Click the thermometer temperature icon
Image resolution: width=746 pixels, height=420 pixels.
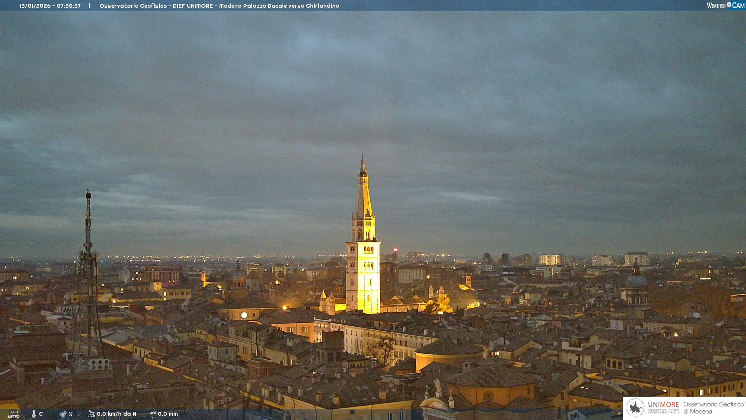coord(34,414)
